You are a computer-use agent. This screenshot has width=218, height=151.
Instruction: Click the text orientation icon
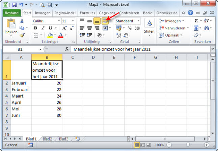(x=100, y=35)
